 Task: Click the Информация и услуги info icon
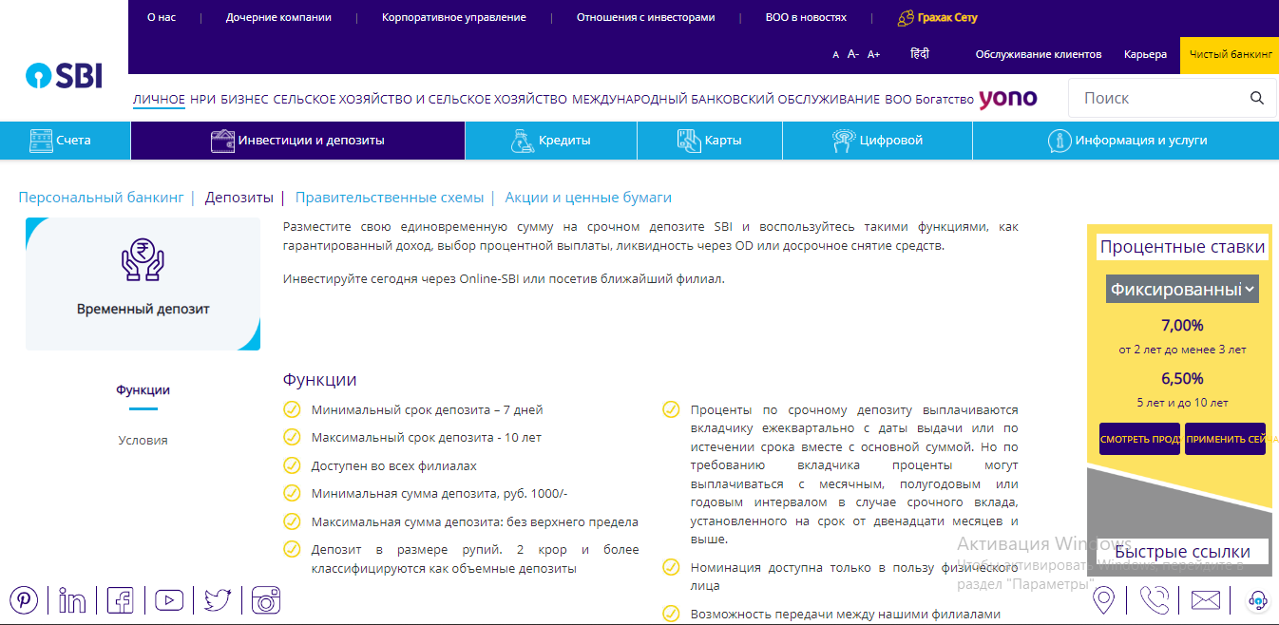[x=1059, y=141]
